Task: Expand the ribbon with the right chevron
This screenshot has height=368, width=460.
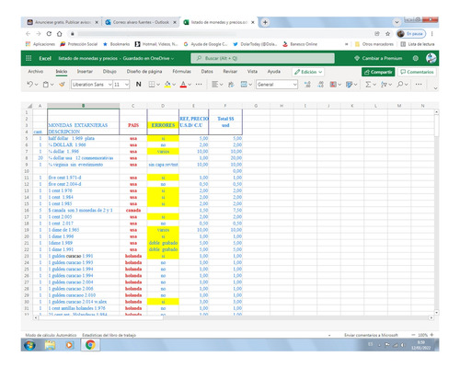Action: point(435,88)
